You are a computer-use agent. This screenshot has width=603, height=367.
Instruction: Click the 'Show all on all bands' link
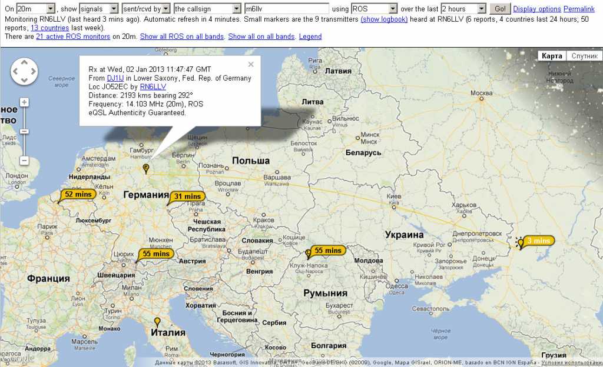coord(261,36)
